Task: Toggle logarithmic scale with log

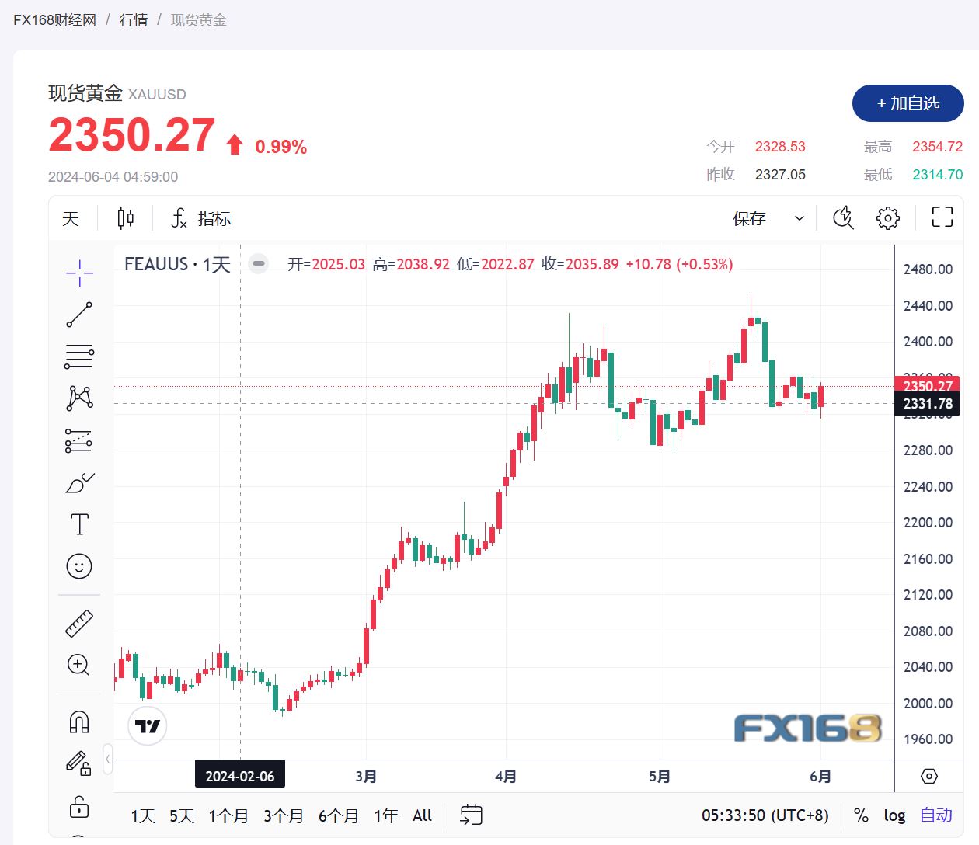Action: (x=894, y=815)
